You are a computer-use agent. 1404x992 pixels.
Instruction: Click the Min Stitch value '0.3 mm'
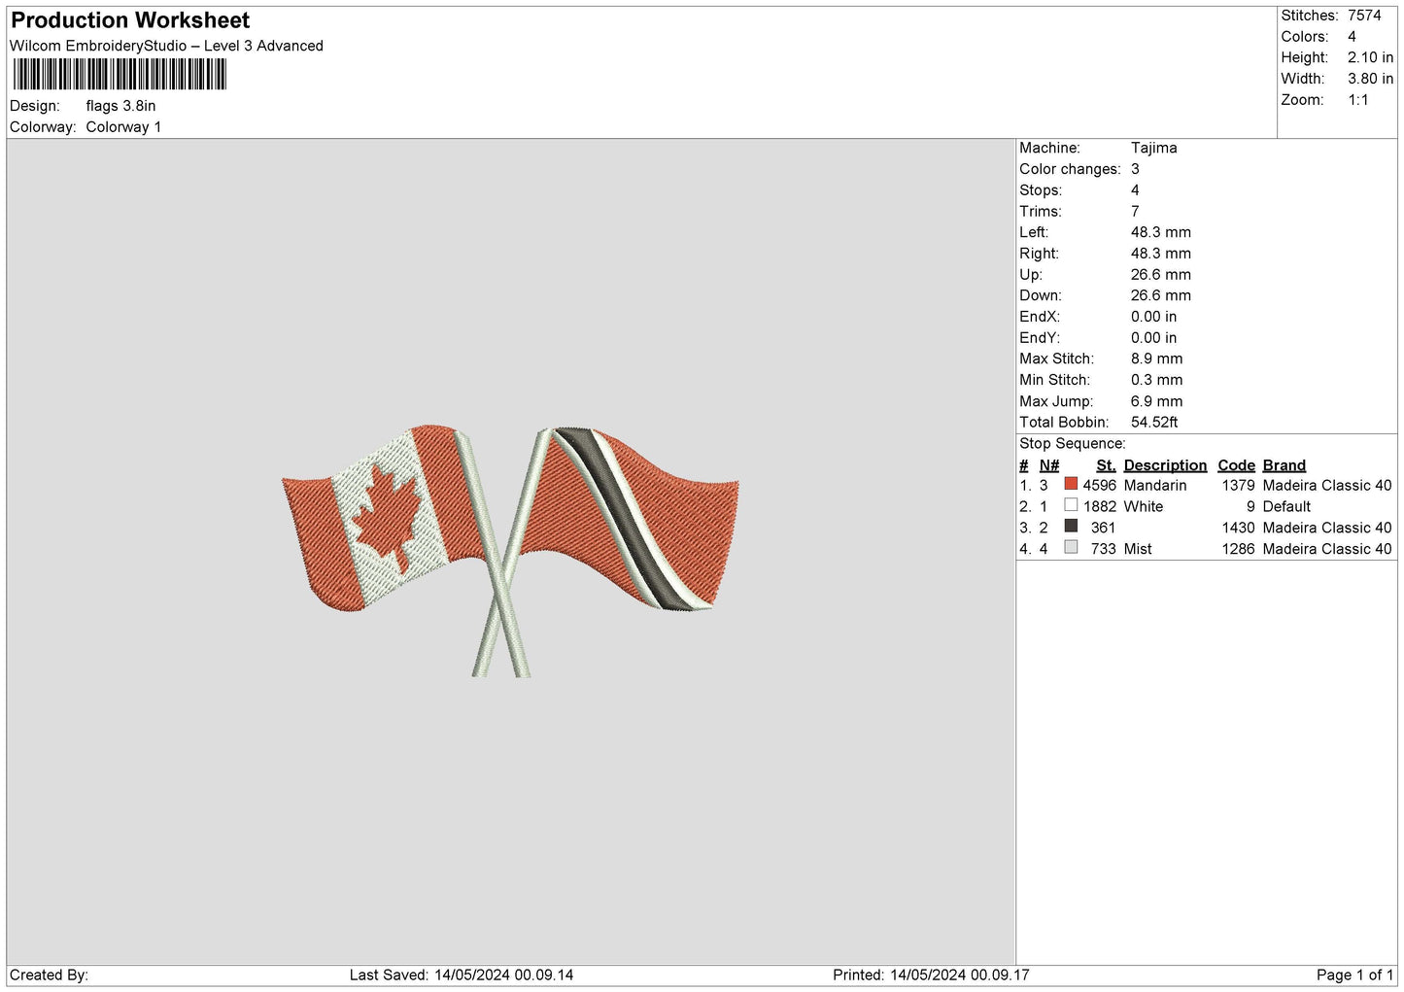(x=1156, y=380)
